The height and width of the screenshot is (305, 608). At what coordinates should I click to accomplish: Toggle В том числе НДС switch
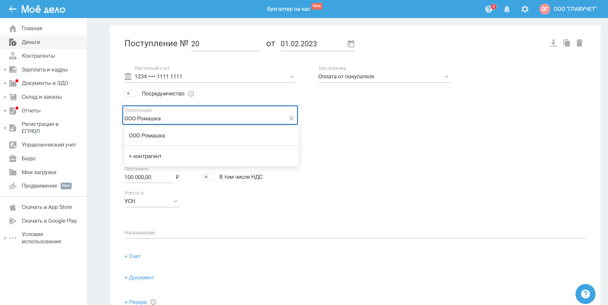click(208, 177)
